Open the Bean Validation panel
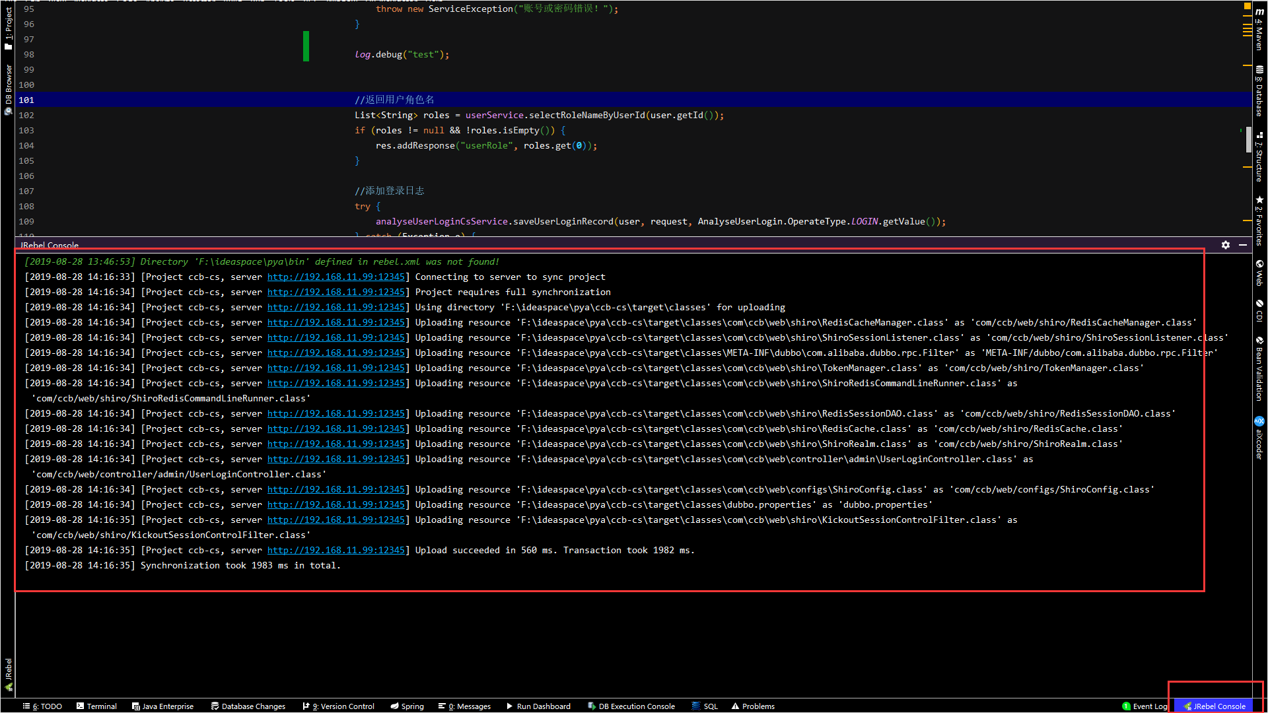The height and width of the screenshot is (713, 1268). (x=1259, y=368)
